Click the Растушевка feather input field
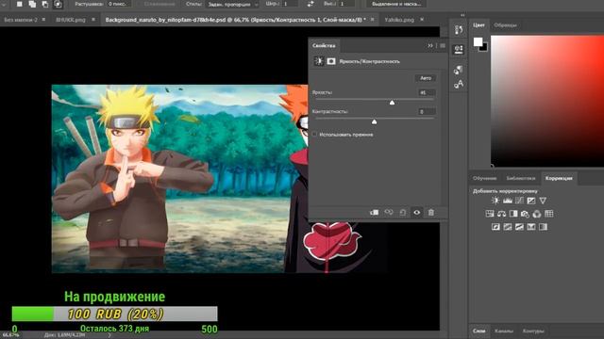 click(119, 4)
